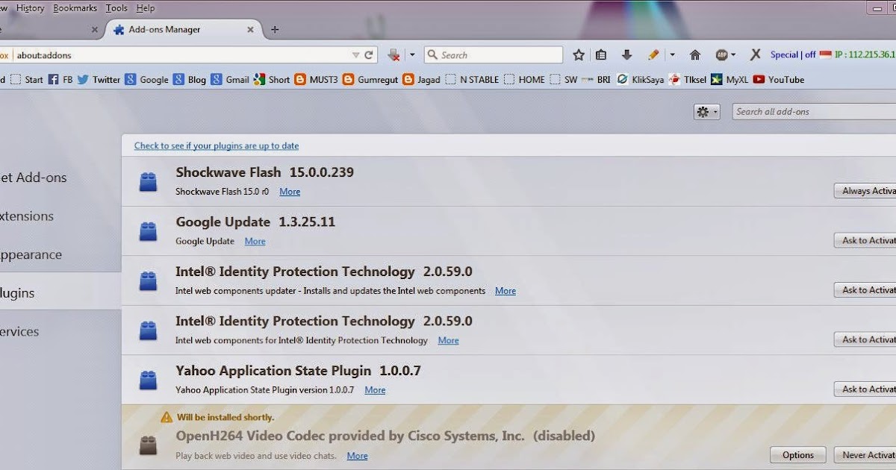Click More link for Shockwave Flash
The height and width of the screenshot is (470, 896).
pos(290,192)
